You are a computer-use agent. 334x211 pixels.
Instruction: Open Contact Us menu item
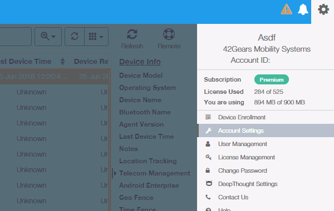coord(266,197)
